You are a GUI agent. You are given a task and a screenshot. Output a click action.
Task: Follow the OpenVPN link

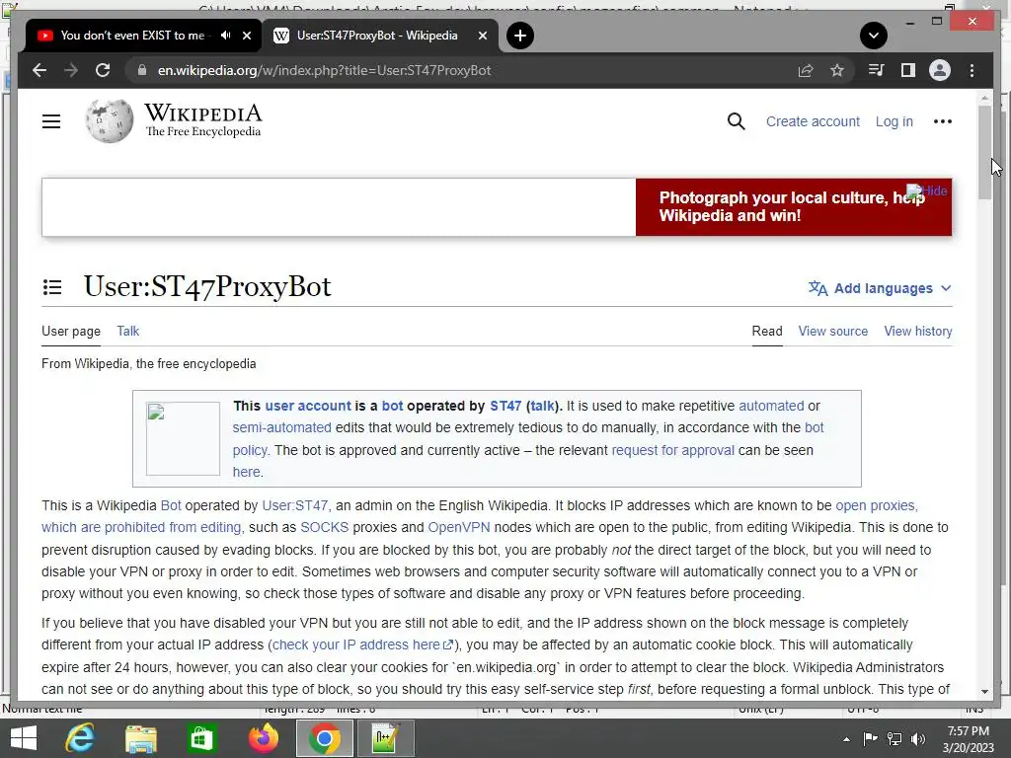coord(459,527)
